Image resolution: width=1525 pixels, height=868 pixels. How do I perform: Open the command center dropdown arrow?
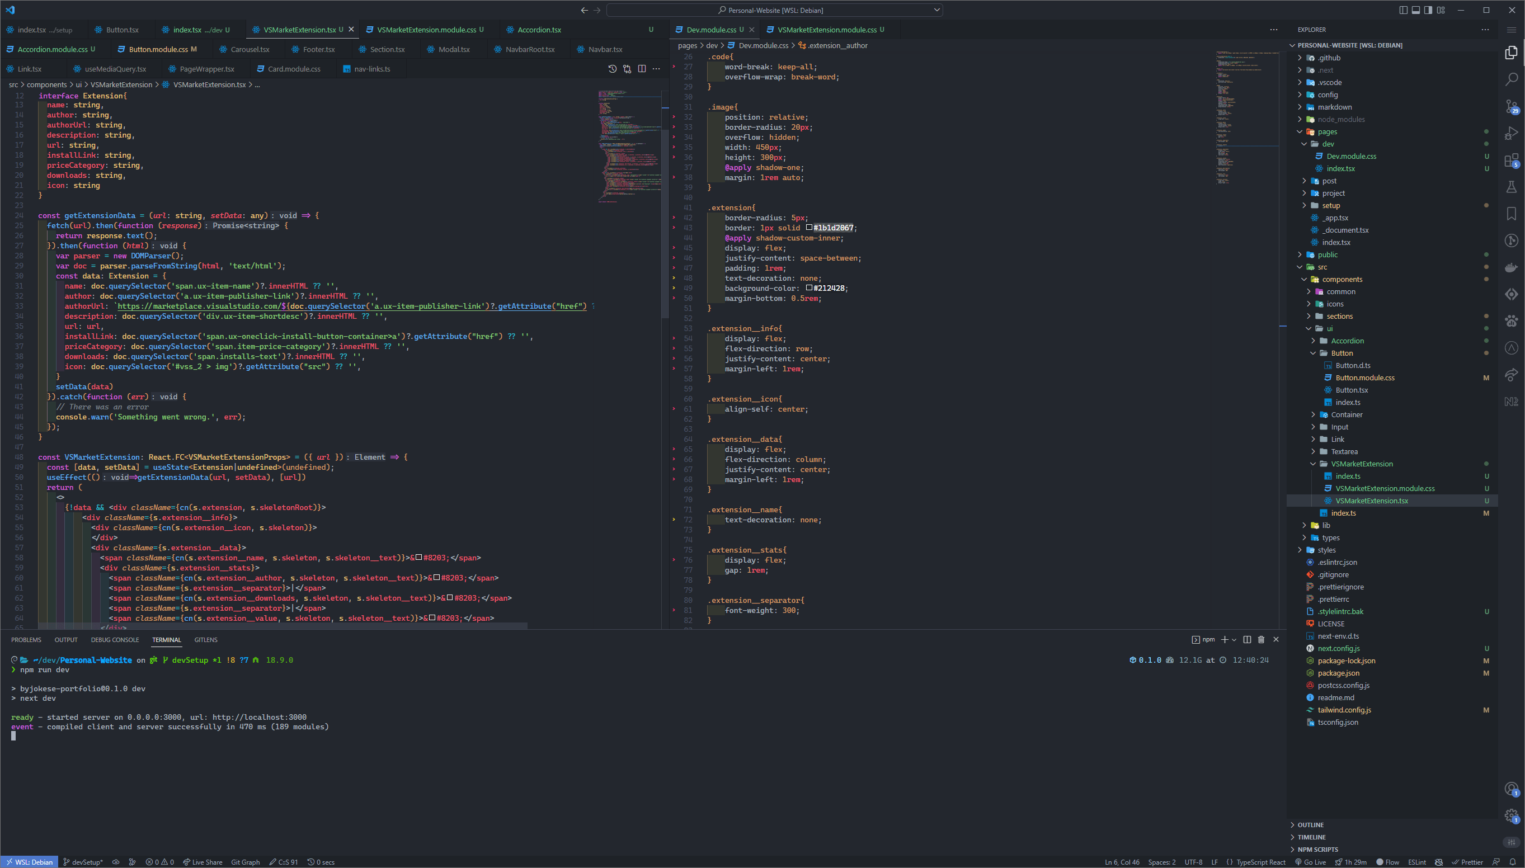[x=936, y=10]
